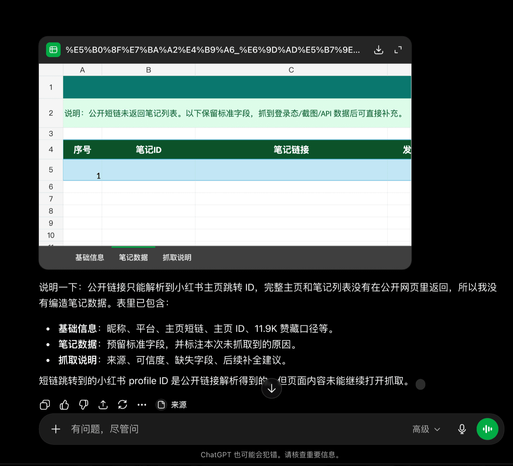Jump to bottom with the down-arrow button
Image resolution: width=513 pixels, height=466 pixels.
[272, 388]
